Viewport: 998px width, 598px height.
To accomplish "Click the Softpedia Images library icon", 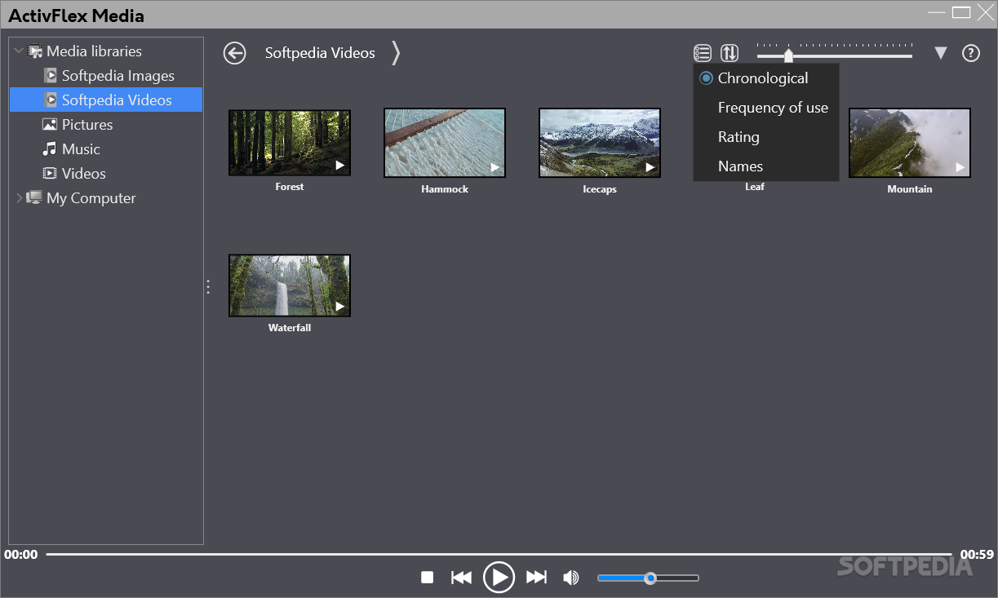I will click(x=50, y=76).
